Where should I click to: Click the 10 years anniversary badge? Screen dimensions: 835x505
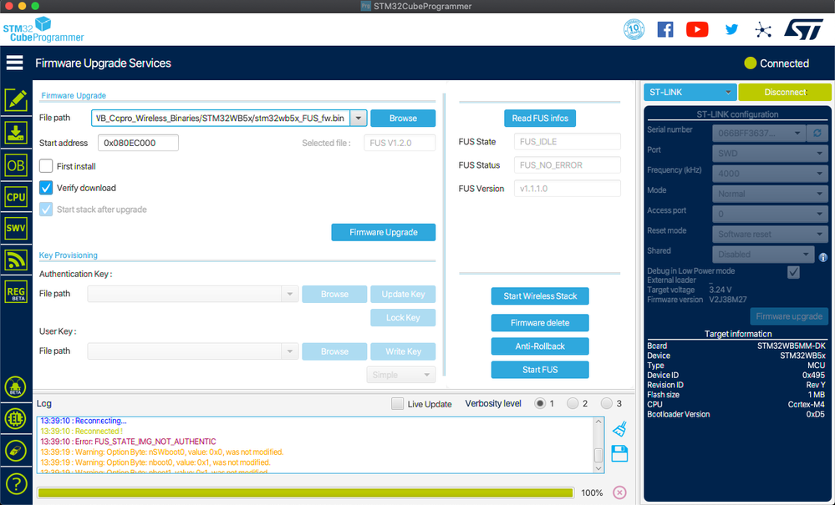634,29
